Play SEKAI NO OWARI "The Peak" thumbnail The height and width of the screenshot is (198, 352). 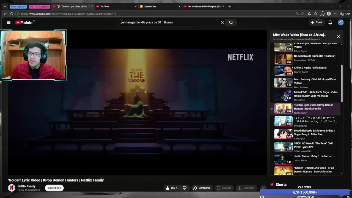coord(283,147)
